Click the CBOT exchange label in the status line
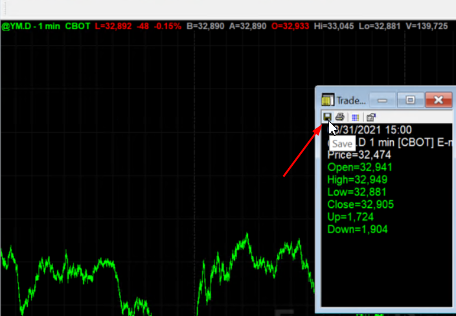 click(x=78, y=26)
